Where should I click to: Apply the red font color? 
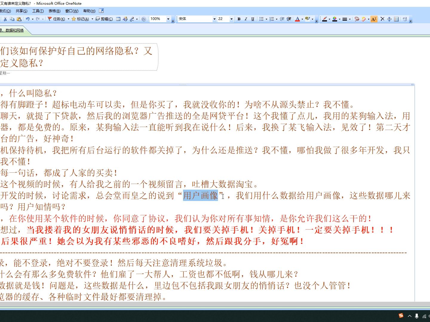click(297, 19)
